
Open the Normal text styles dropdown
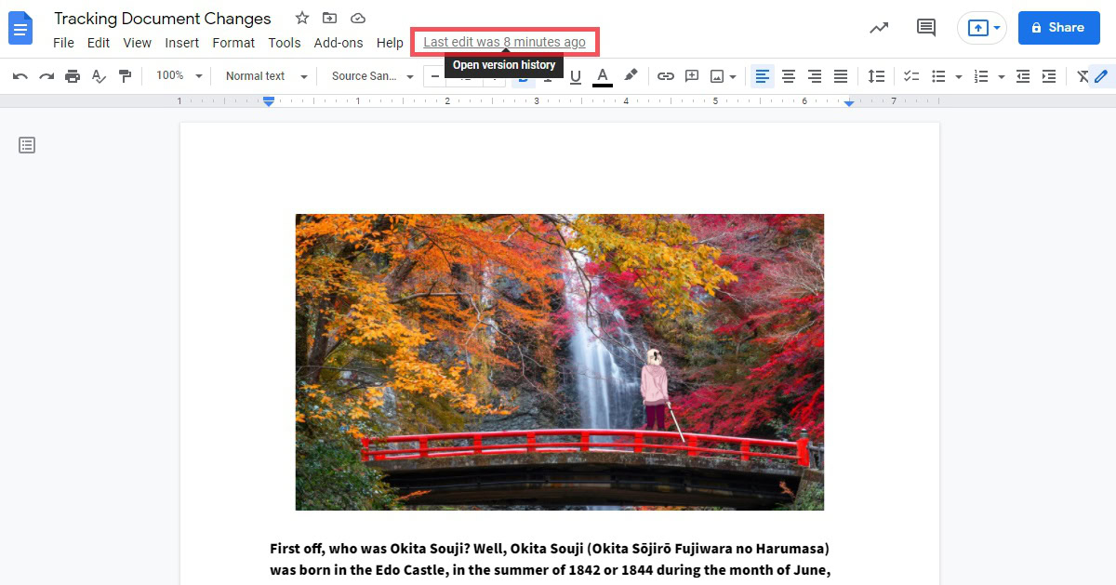[266, 76]
